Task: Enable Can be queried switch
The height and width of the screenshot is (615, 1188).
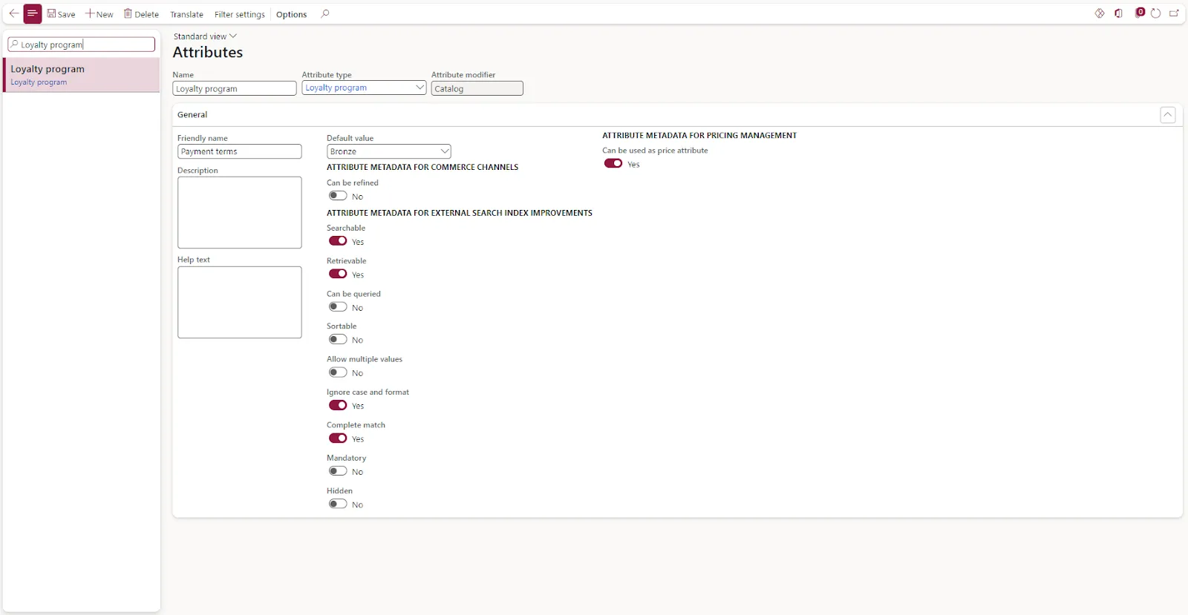Action: pyautogui.click(x=338, y=306)
